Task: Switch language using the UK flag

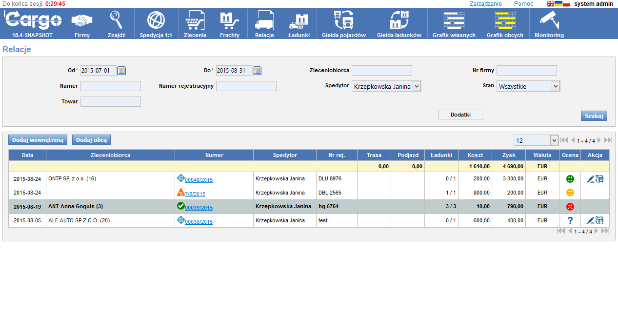Action: pyautogui.click(x=551, y=3)
